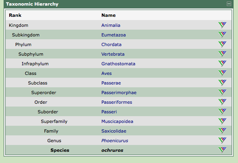This screenshot has height=163, width=238.
Task: Collapse the Taxonomic Hierarchy panel
Action: [229, 4]
